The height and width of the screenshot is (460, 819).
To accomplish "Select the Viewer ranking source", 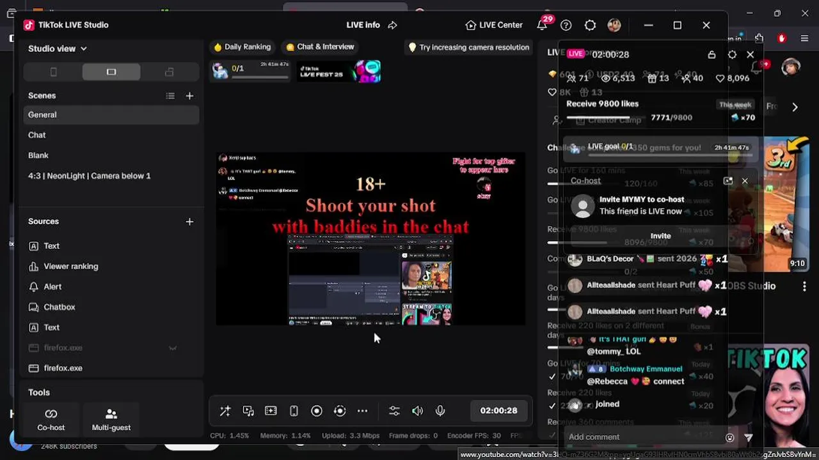I will [111, 266].
